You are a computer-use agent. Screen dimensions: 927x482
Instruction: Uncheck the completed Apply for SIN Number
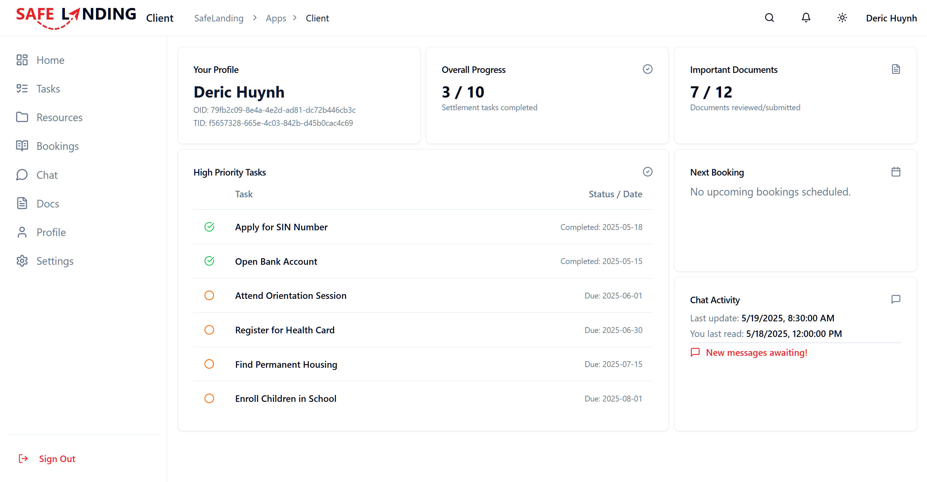click(209, 227)
